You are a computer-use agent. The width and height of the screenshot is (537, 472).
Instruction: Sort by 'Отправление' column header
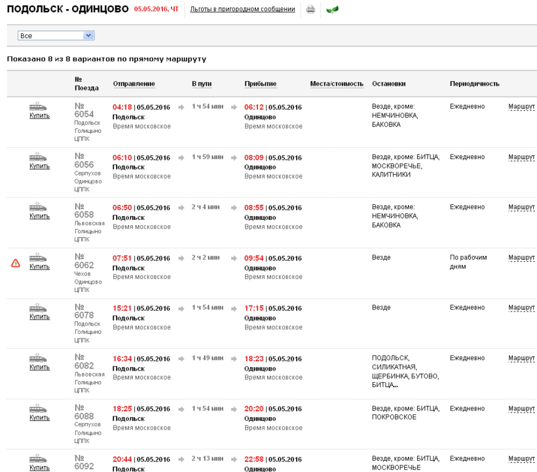click(134, 84)
